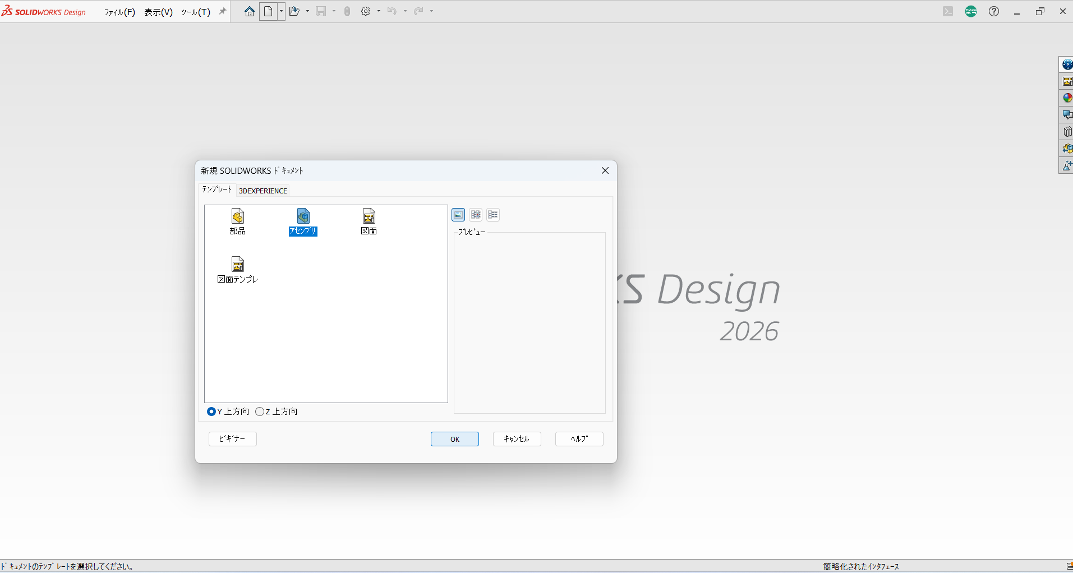Click the Home (welcome) toolbar icon
Screen dimensions: 1073x573
pos(250,11)
